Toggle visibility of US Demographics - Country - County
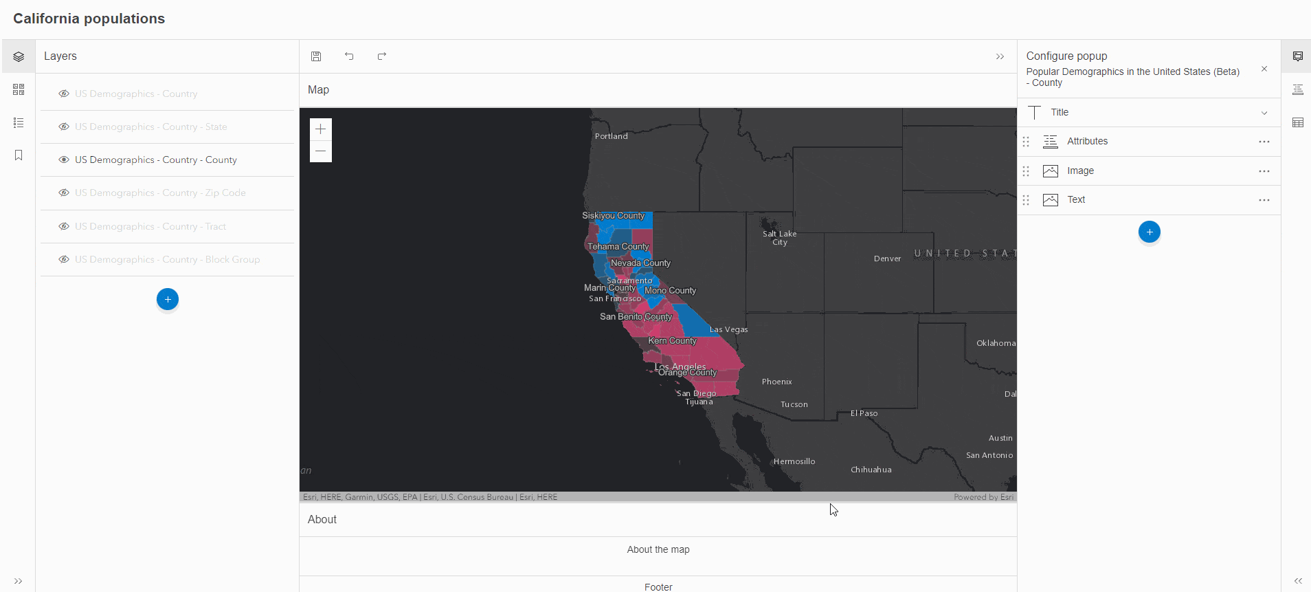Screen dimensions: 1311x592 coord(64,160)
